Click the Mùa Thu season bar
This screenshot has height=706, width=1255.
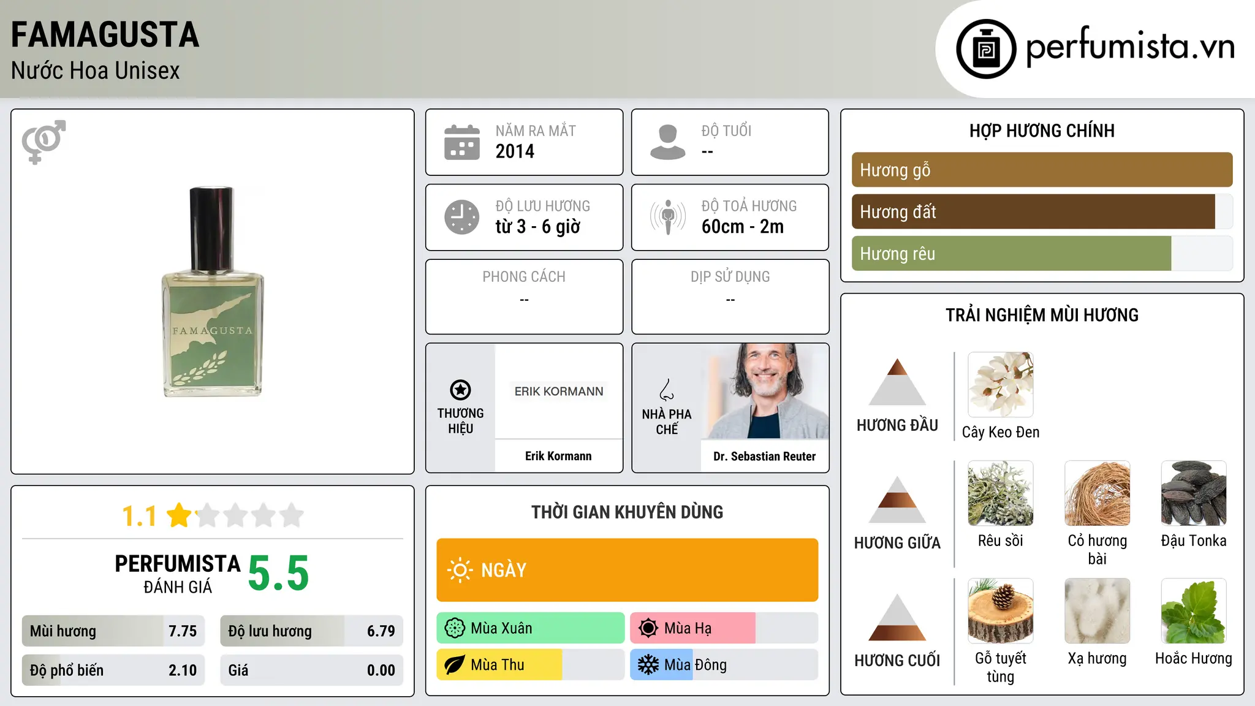pos(531,665)
